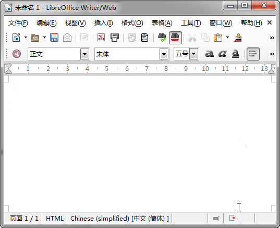Open the 视图(V) menu
This screenshot has width=280, height=228.
[76, 23]
